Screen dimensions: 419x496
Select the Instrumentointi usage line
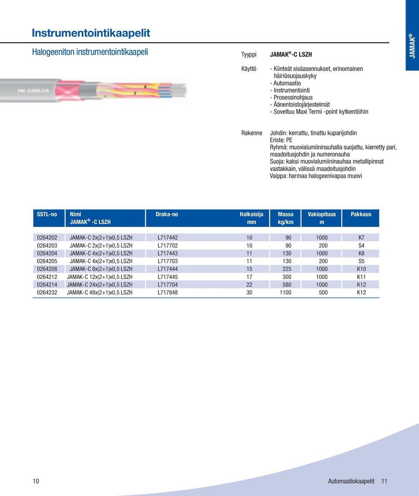[290, 90]
